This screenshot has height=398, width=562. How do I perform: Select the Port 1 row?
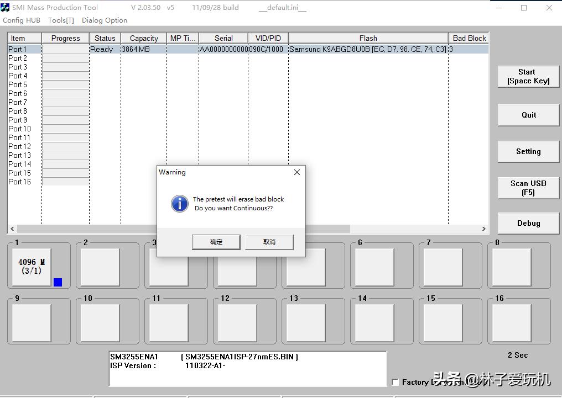pyautogui.click(x=248, y=49)
